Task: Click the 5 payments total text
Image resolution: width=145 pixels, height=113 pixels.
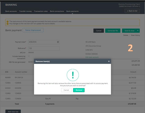Action: pos(50,104)
